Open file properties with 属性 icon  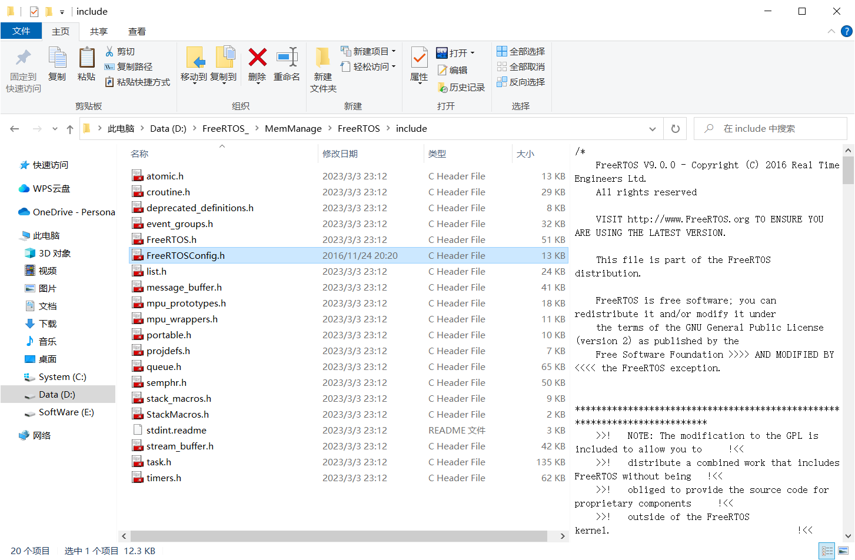tap(418, 66)
